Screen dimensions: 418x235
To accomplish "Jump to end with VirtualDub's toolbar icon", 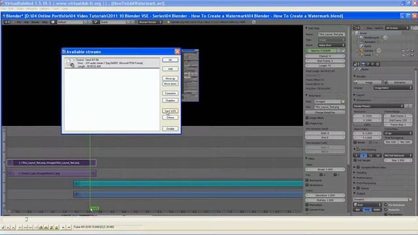I will point(36,227).
